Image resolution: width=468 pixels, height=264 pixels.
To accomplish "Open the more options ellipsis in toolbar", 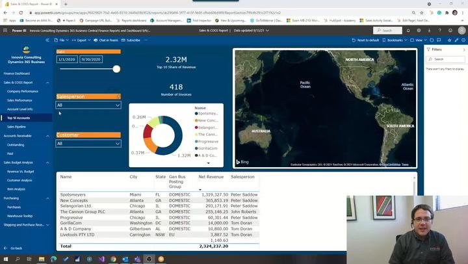I will click(x=146, y=40).
